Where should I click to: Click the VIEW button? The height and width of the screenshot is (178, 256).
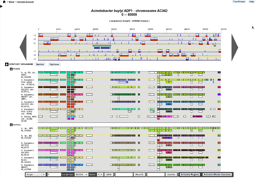[109, 174]
